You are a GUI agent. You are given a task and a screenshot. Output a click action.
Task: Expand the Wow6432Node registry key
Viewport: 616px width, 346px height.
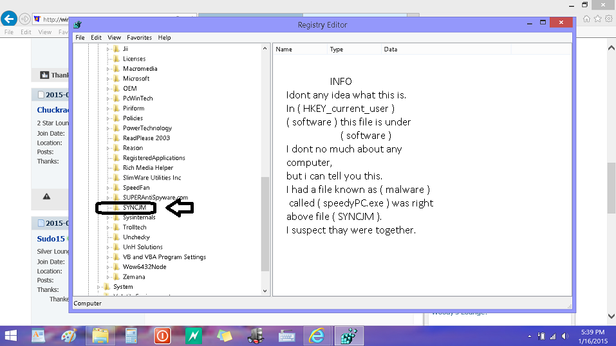coord(108,267)
